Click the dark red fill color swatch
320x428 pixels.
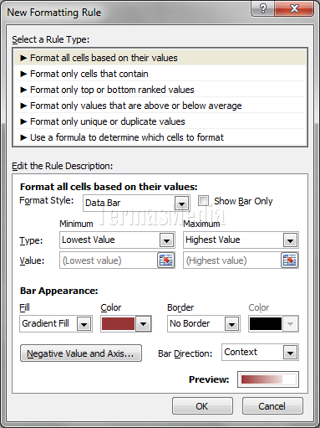[x=118, y=324]
